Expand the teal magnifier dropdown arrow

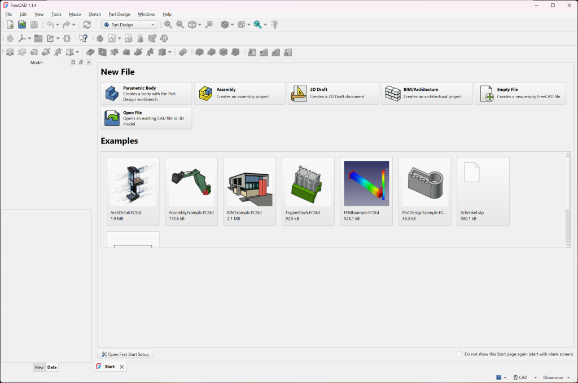(265, 25)
